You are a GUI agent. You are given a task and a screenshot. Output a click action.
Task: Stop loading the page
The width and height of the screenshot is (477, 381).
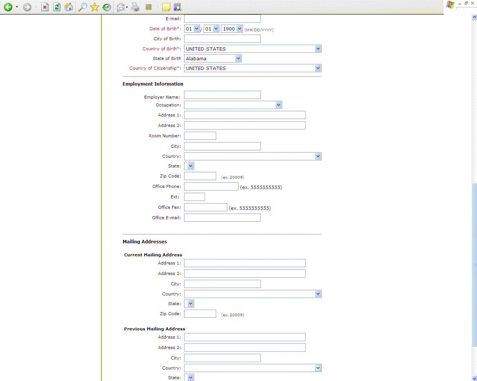(x=45, y=7)
